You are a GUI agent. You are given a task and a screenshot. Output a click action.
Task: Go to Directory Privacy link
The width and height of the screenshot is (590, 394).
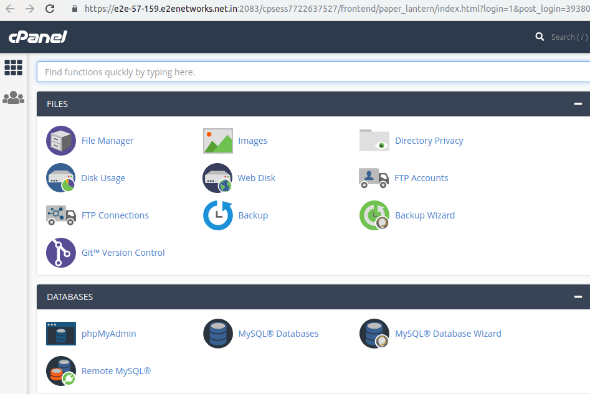tap(429, 141)
